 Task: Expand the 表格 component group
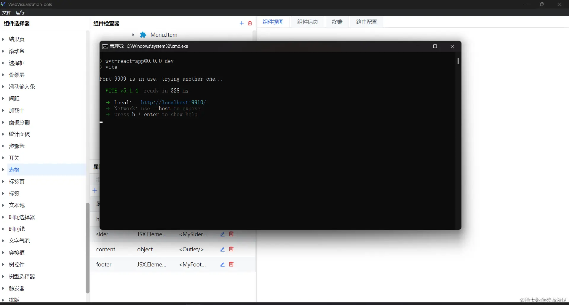coord(3,170)
